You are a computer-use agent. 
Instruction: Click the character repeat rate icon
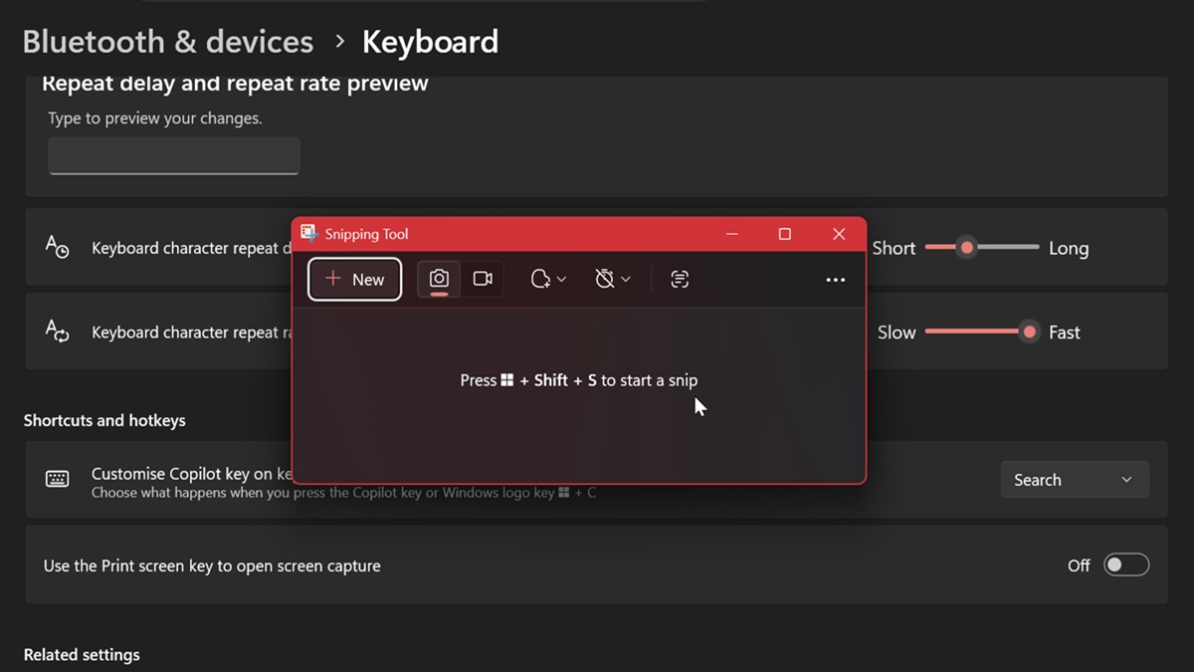tap(58, 332)
